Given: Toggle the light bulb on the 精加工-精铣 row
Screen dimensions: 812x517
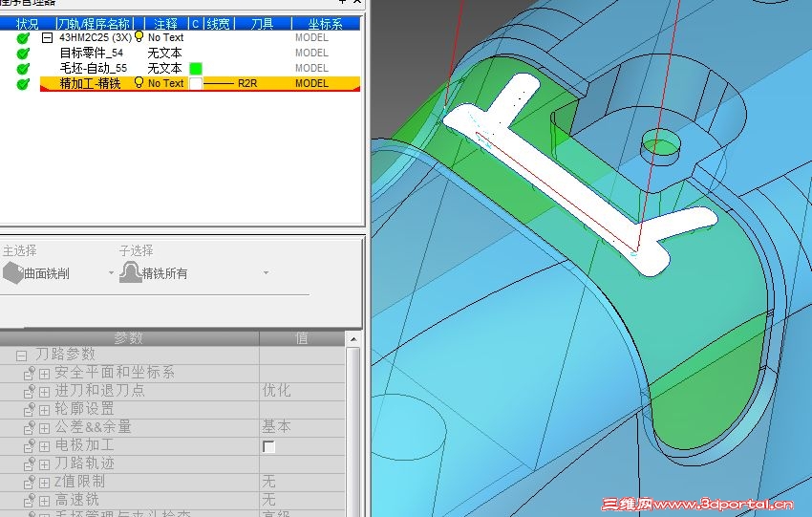Looking at the screenshot, I should click(139, 82).
